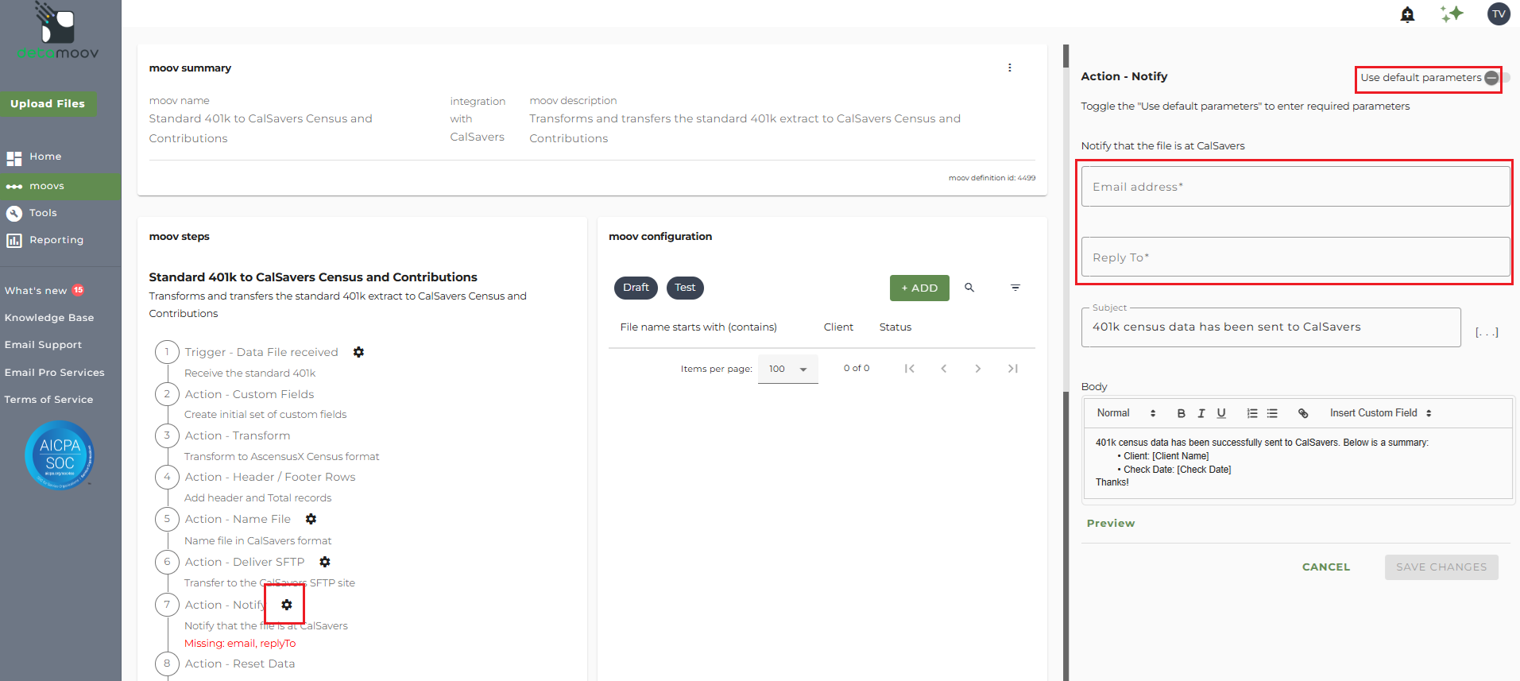Screen dimensions: 1520x681
Task: Go to first page of configurations
Action: point(910,369)
